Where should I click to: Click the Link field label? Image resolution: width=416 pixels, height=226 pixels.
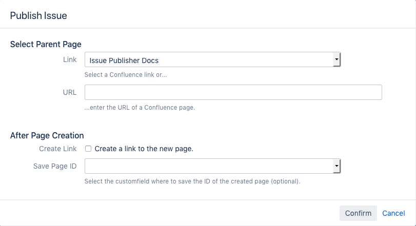coord(70,60)
